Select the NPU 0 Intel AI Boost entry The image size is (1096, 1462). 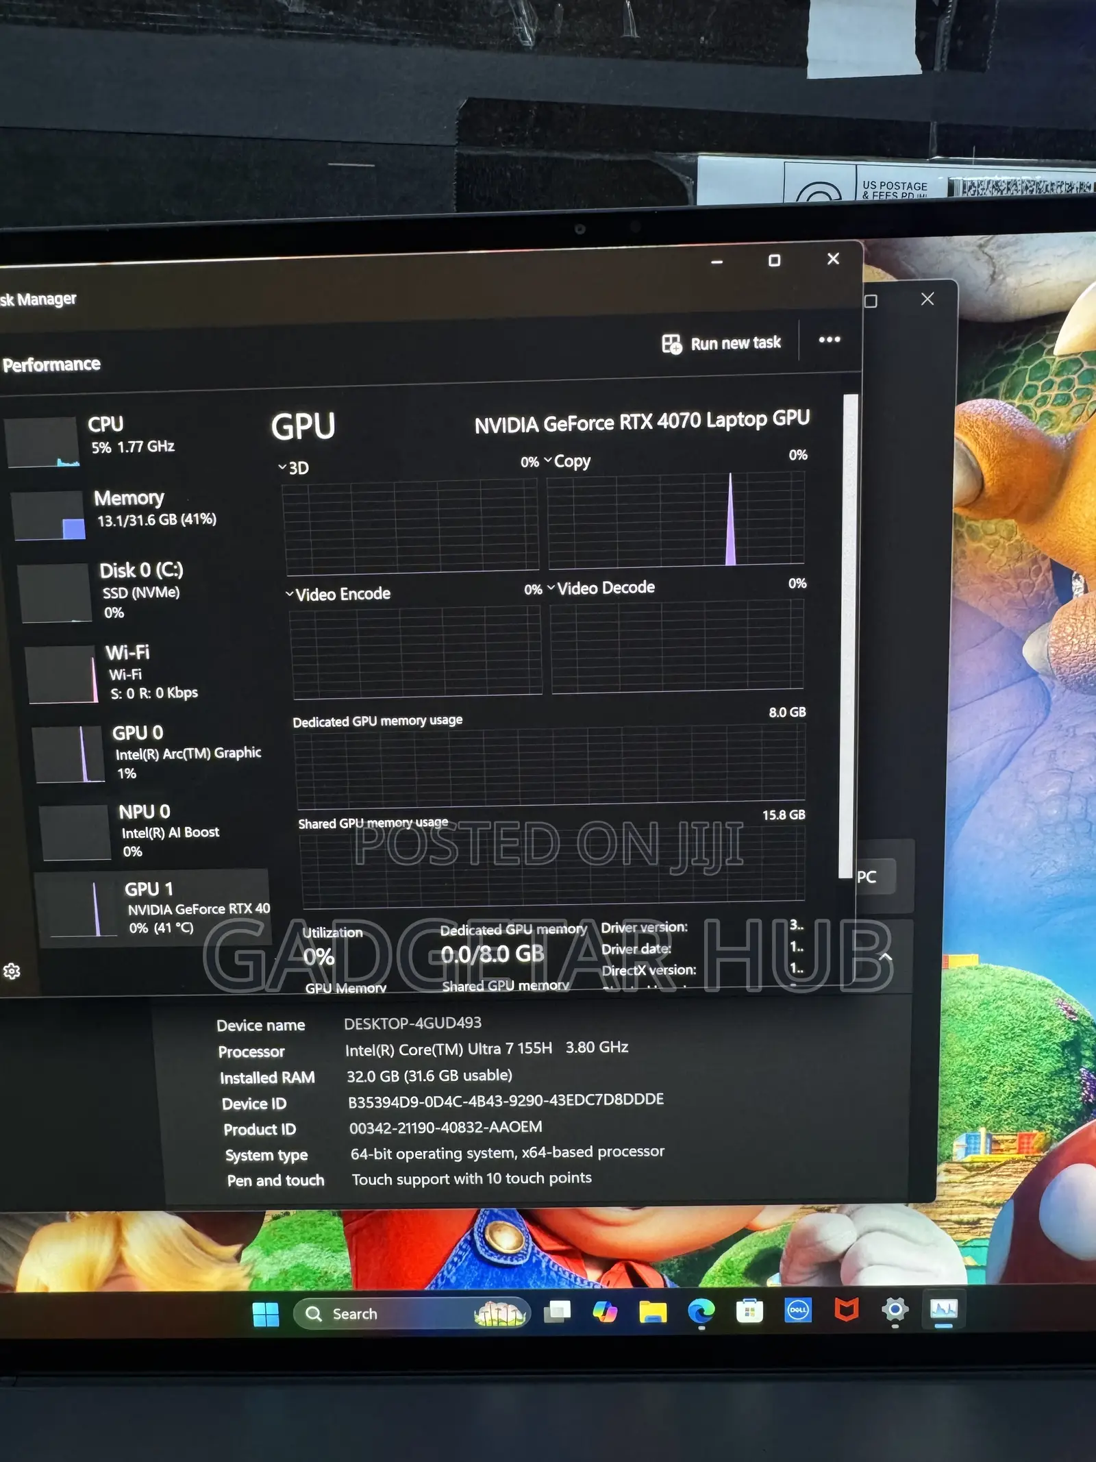tap(152, 831)
